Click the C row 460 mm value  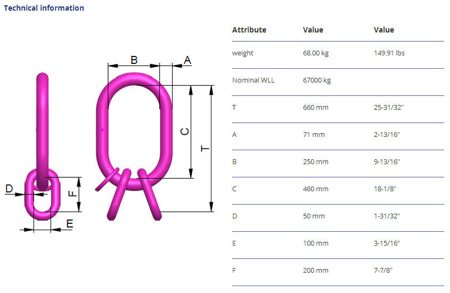316,189
